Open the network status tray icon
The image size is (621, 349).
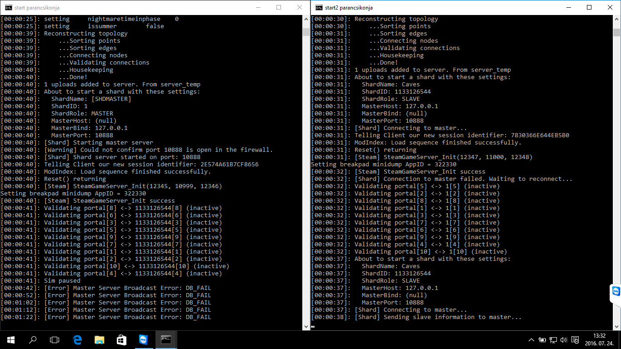coord(553,340)
